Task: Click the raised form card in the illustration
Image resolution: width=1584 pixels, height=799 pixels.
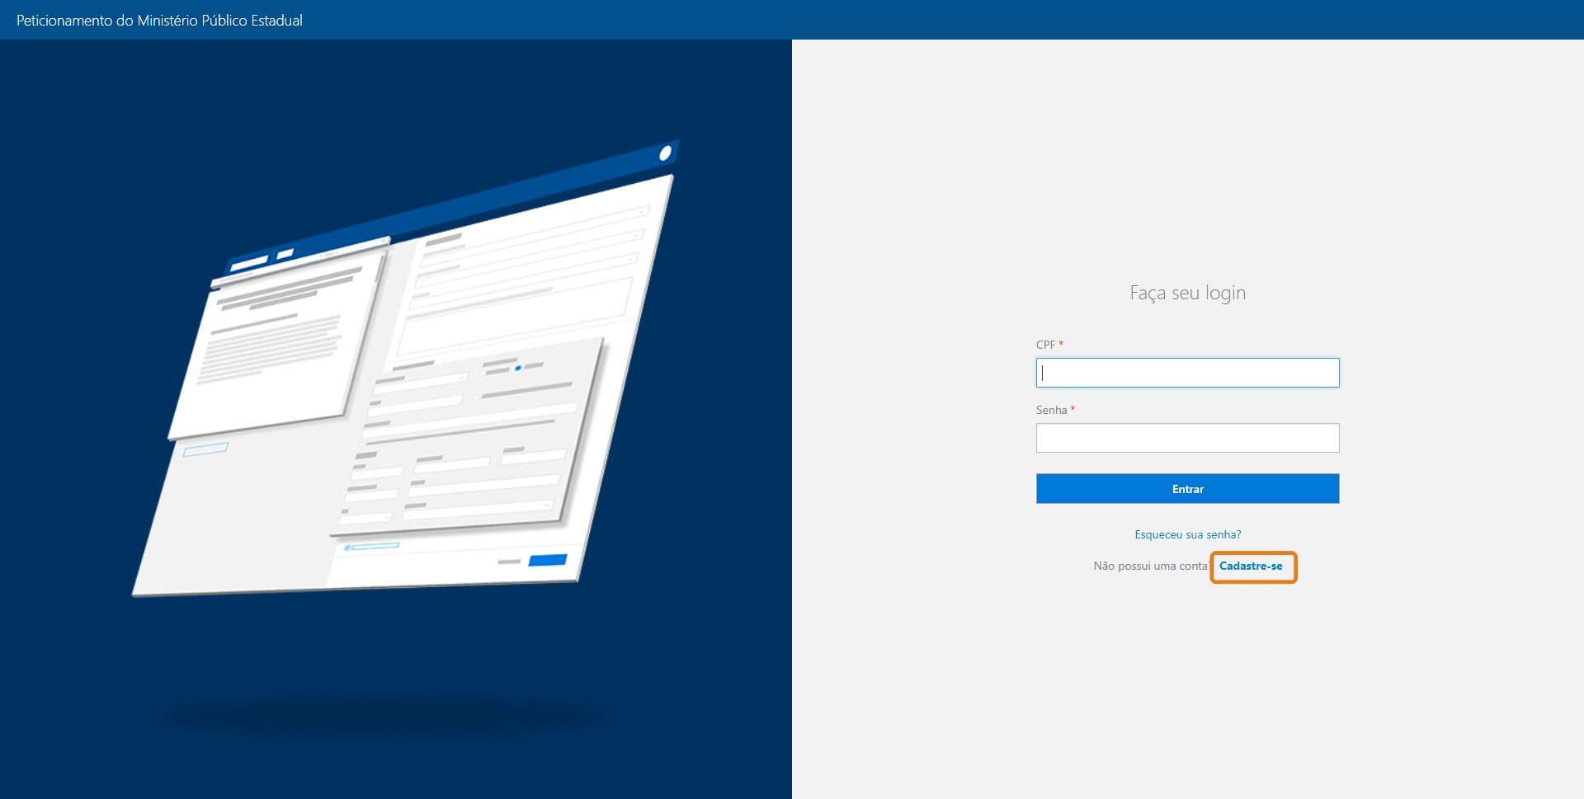Action: pyautogui.click(x=470, y=437)
